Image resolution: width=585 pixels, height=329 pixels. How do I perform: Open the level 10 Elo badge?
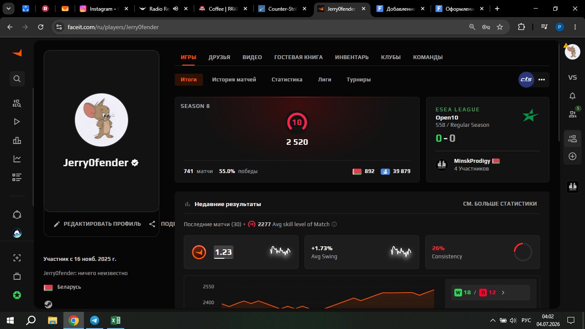297,123
